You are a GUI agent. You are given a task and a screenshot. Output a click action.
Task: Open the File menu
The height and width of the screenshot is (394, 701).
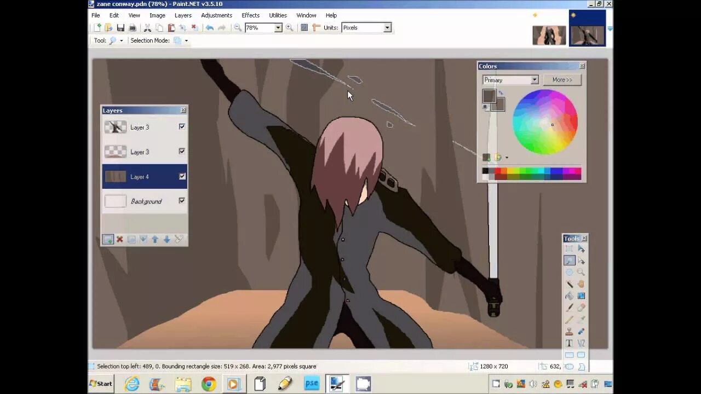tap(96, 15)
